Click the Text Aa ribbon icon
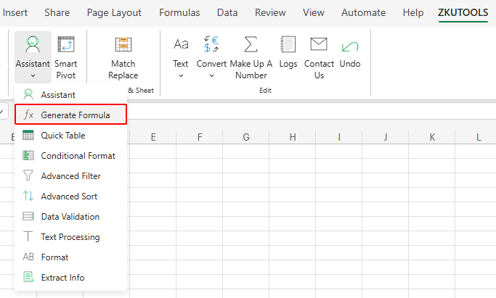 (x=181, y=44)
